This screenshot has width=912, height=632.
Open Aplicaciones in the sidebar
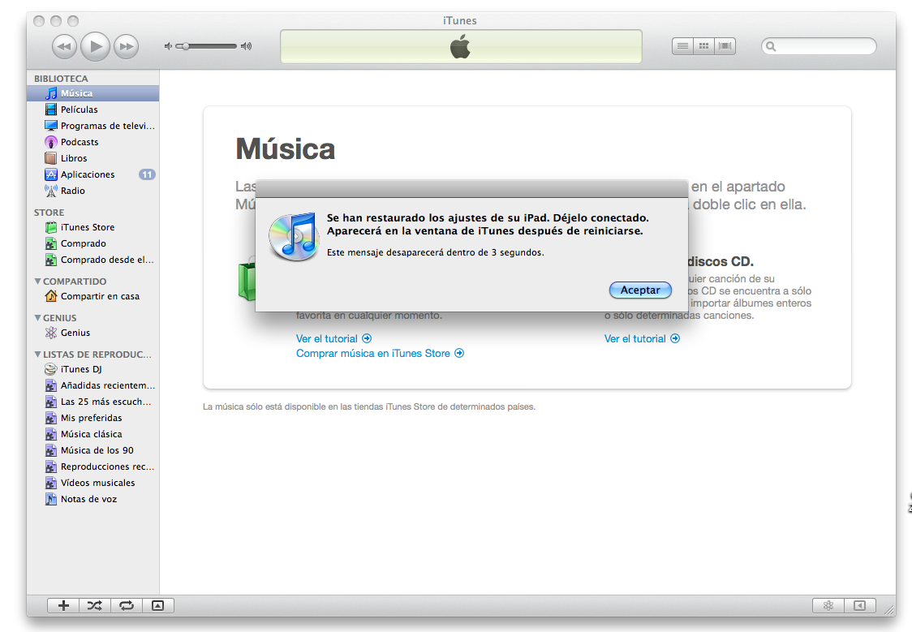coord(93,174)
